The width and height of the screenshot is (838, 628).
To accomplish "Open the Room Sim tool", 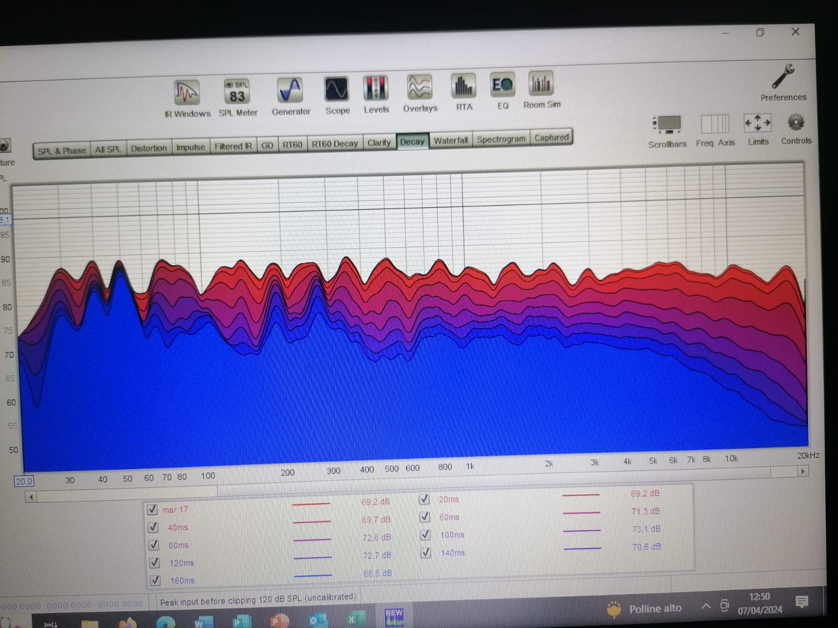I will [x=542, y=90].
